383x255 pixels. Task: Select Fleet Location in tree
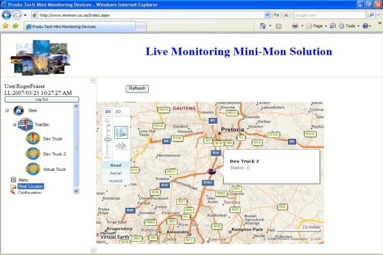click(31, 186)
